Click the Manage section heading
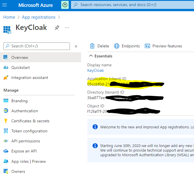Viewport: 194px width, 176px height. (11, 90)
